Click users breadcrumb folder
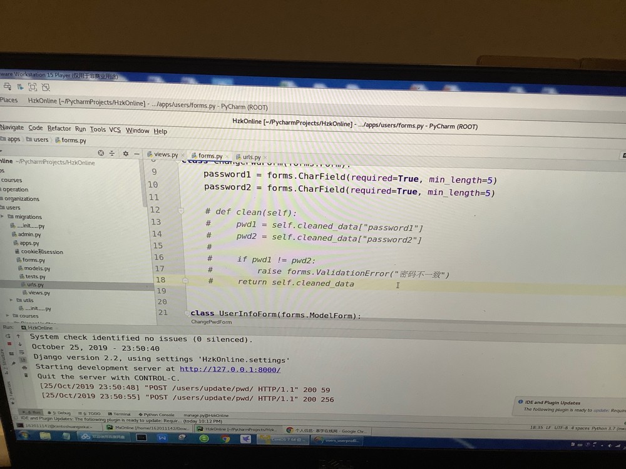Image resolution: width=626 pixels, height=469 pixels. [38, 139]
